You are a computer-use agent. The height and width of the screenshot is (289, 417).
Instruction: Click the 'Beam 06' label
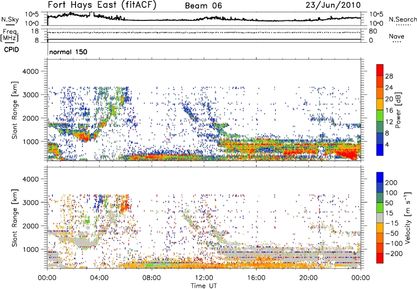(203, 6)
